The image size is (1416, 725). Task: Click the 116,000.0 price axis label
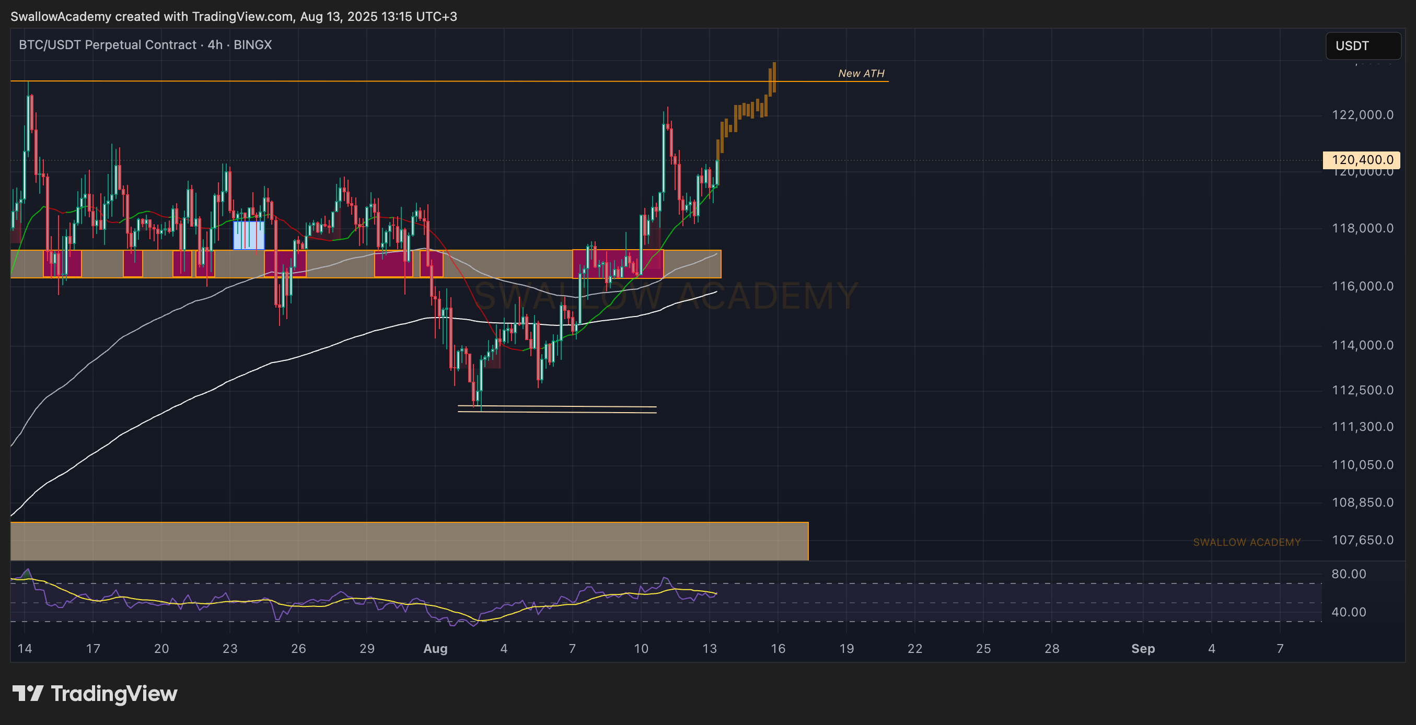(1362, 286)
